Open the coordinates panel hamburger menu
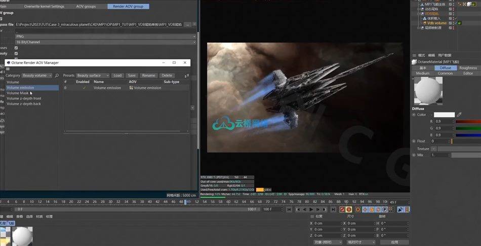This screenshot has height=246, width=481. click(x=312, y=216)
